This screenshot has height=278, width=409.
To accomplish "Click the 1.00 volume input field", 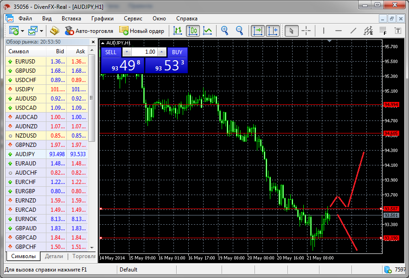I will [144, 52].
